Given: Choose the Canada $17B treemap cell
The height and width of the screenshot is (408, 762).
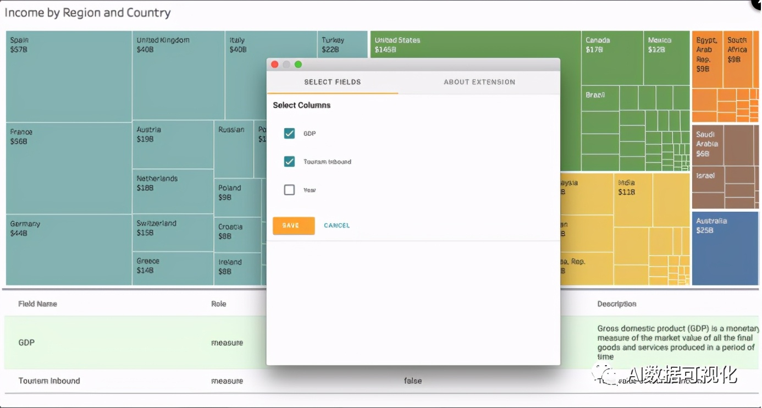Looking at the screenshot, I should (x=612, y=58).
